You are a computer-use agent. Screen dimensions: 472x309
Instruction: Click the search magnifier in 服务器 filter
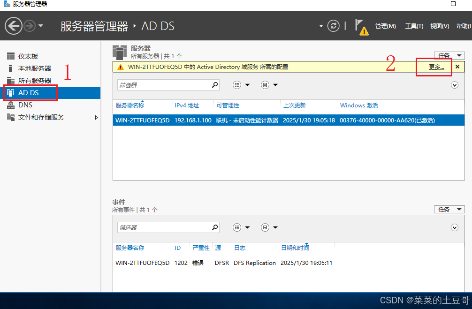214,85
